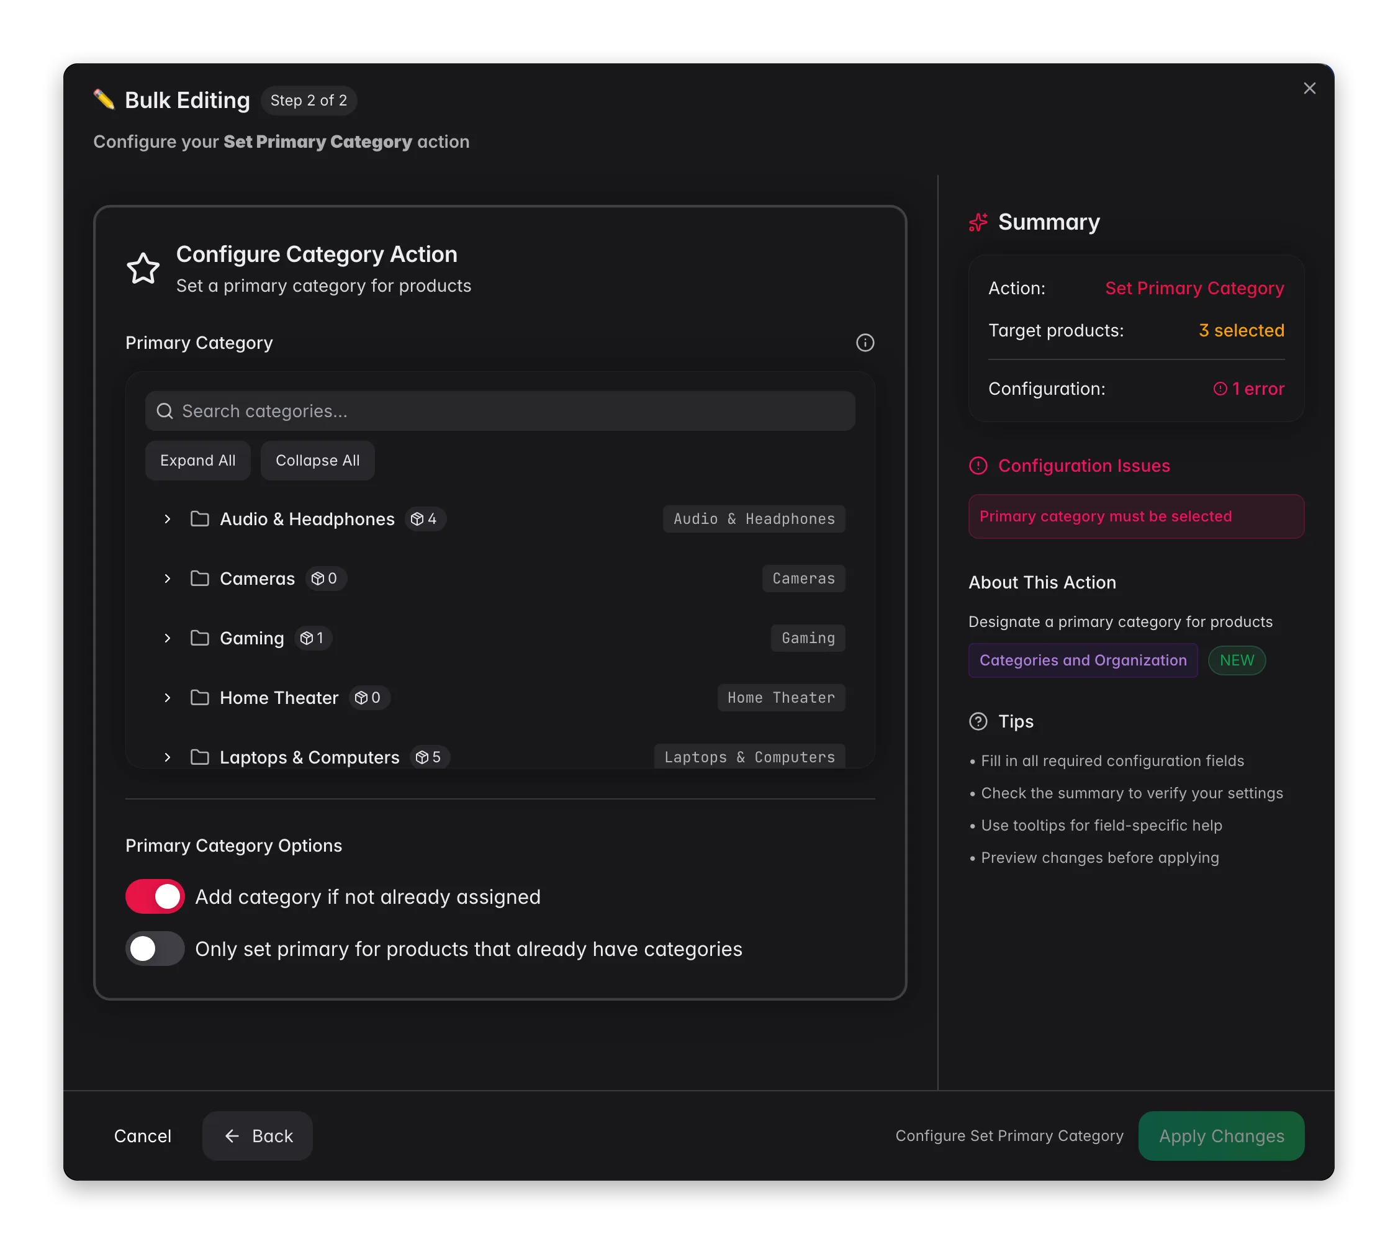Screen dimensions: 1398x1244
Task: Toggle Add category if not already assigned
Action: pos(155,896)
